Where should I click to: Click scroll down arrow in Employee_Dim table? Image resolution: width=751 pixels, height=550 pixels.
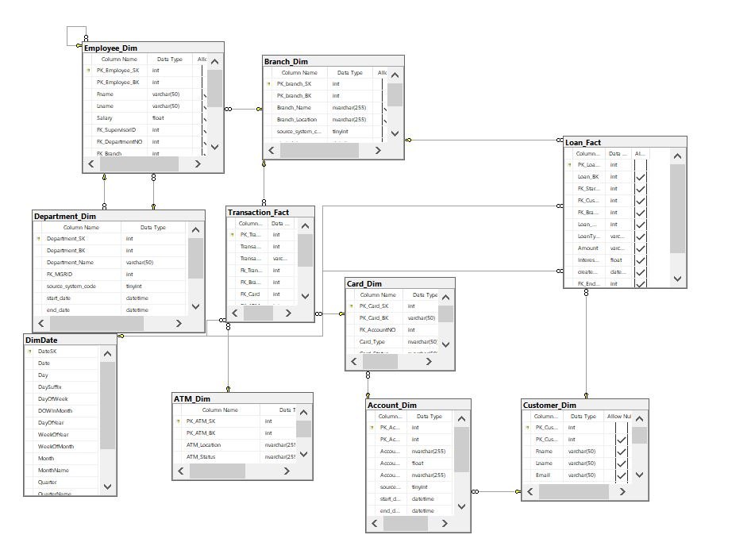pos(214,147)
